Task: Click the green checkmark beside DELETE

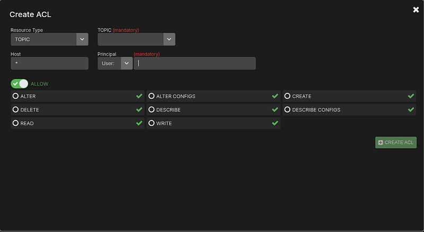Action: 139,110
